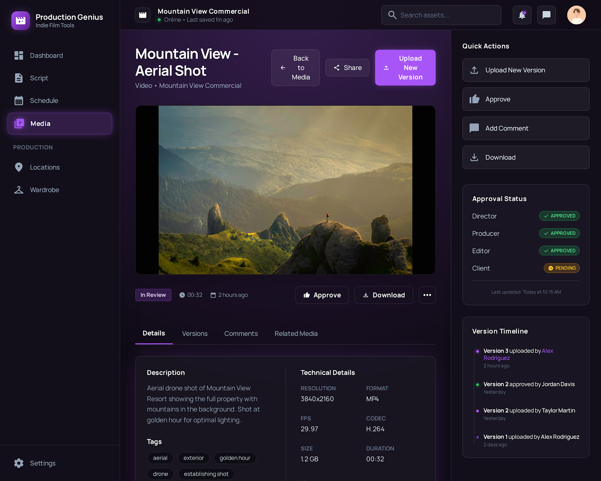Open the Related Media tab

click(296, 333)
